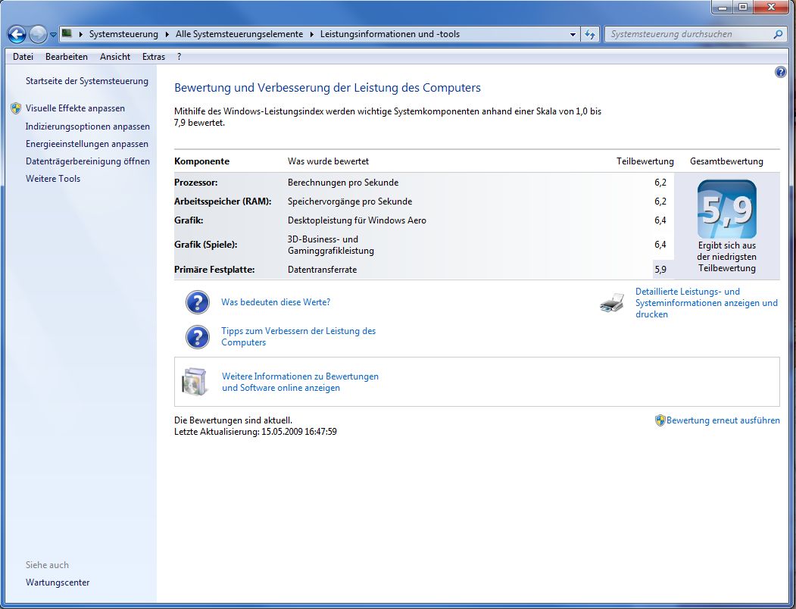796x609 pixels.
Task: Click the 5,9 Festplatte Teilbewertung value
Action: [660, 270]
